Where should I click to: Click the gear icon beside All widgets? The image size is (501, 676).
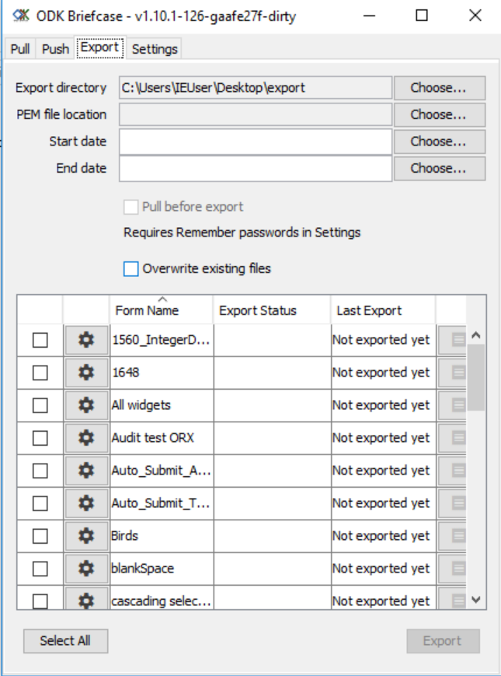coord(86,405)
